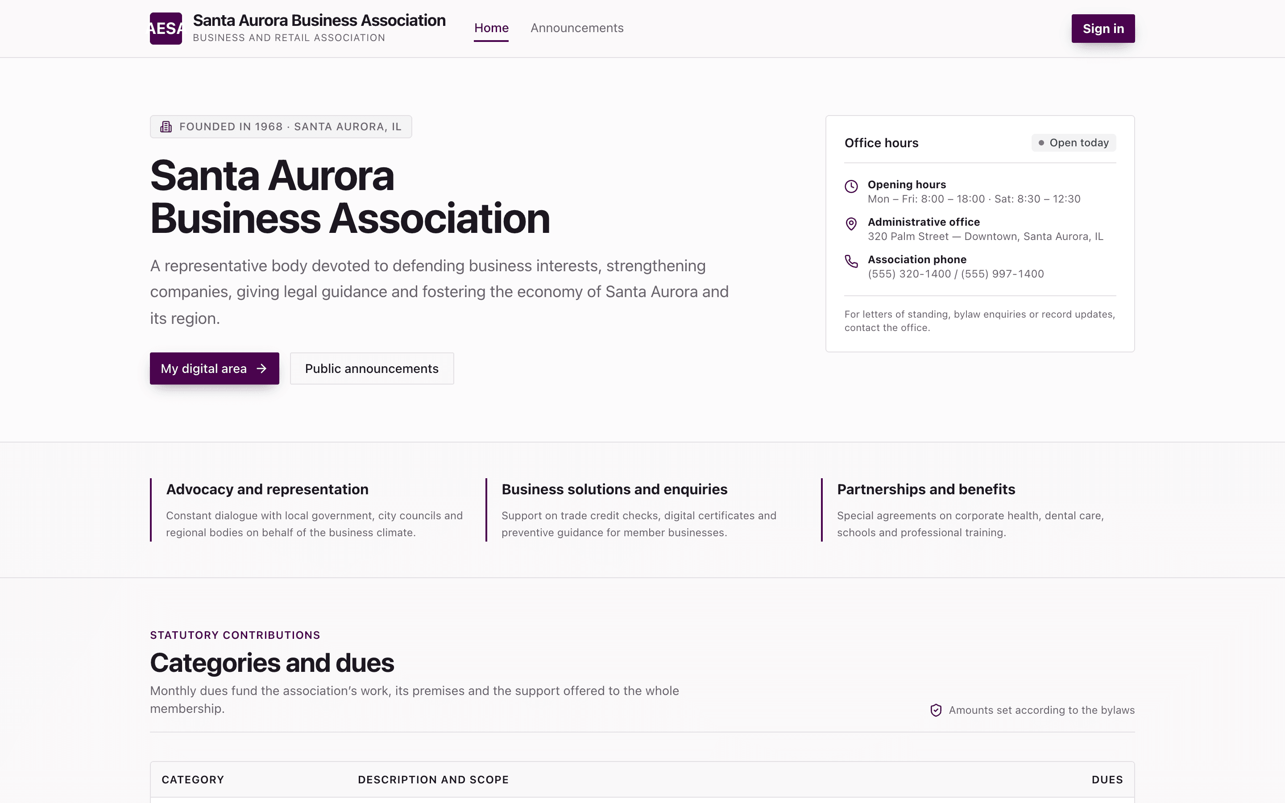Click the AESA logo icon
The image size is (1285, 803).
tap(166, 29)
